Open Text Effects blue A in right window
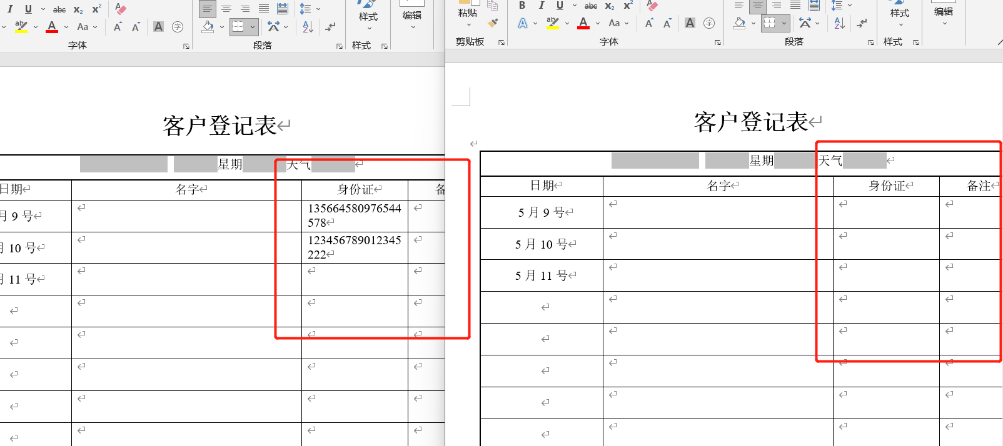 pyautogui.click(x=523, y=23)
